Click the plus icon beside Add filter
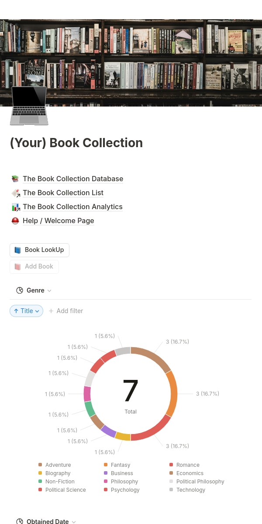 coord(51,311)
